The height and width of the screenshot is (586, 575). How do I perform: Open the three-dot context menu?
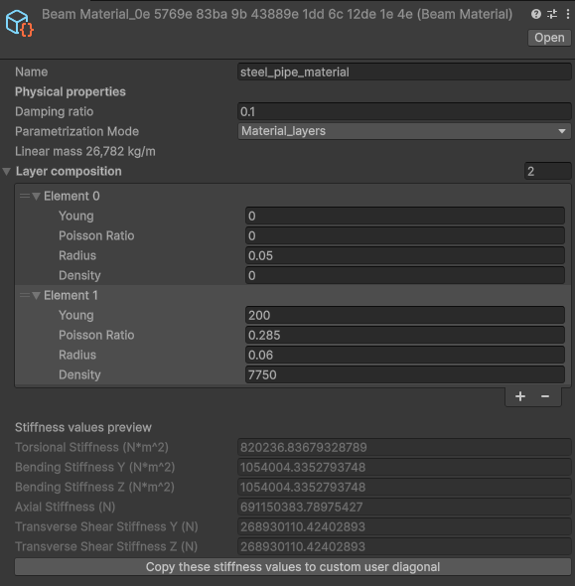(568, 14)
